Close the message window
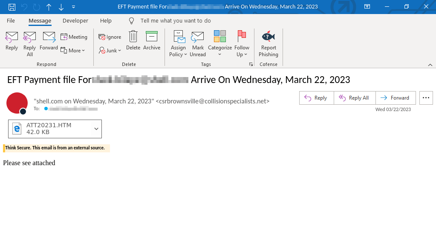Screen dimensions: 436x226 point(426,7)
